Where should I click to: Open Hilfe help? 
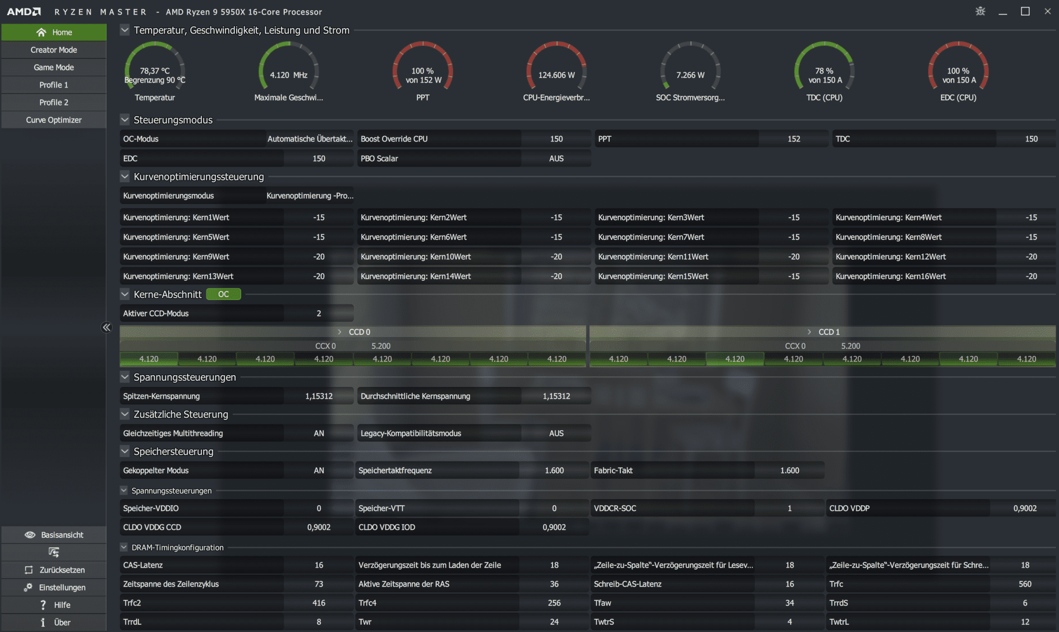[54, 605]
